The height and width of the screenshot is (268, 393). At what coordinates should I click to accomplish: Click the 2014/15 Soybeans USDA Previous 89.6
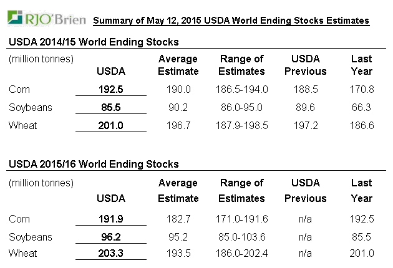(x=305, y=108)
